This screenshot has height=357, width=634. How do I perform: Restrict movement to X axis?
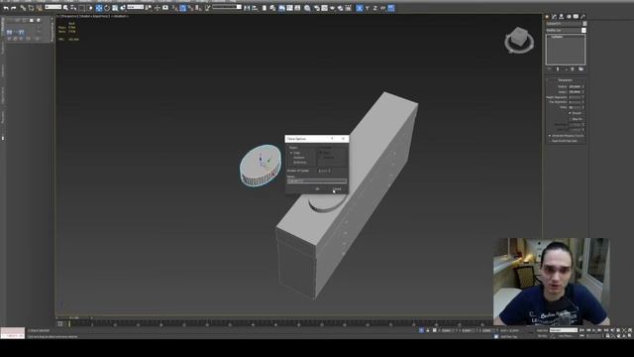pyautogui.click(x=359, y=8)
